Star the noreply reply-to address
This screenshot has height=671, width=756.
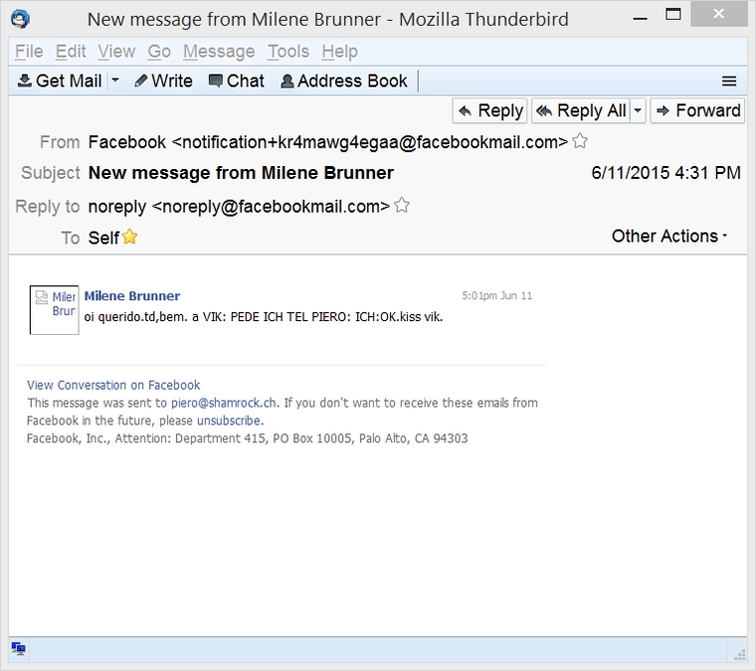click(402, 206)
